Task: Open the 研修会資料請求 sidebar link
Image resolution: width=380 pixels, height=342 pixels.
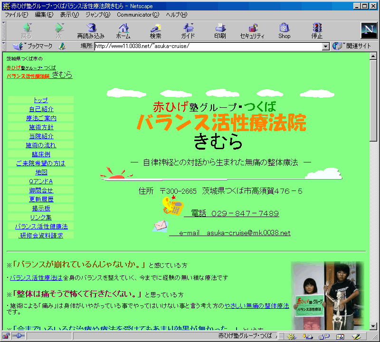Action: (41, 235)
